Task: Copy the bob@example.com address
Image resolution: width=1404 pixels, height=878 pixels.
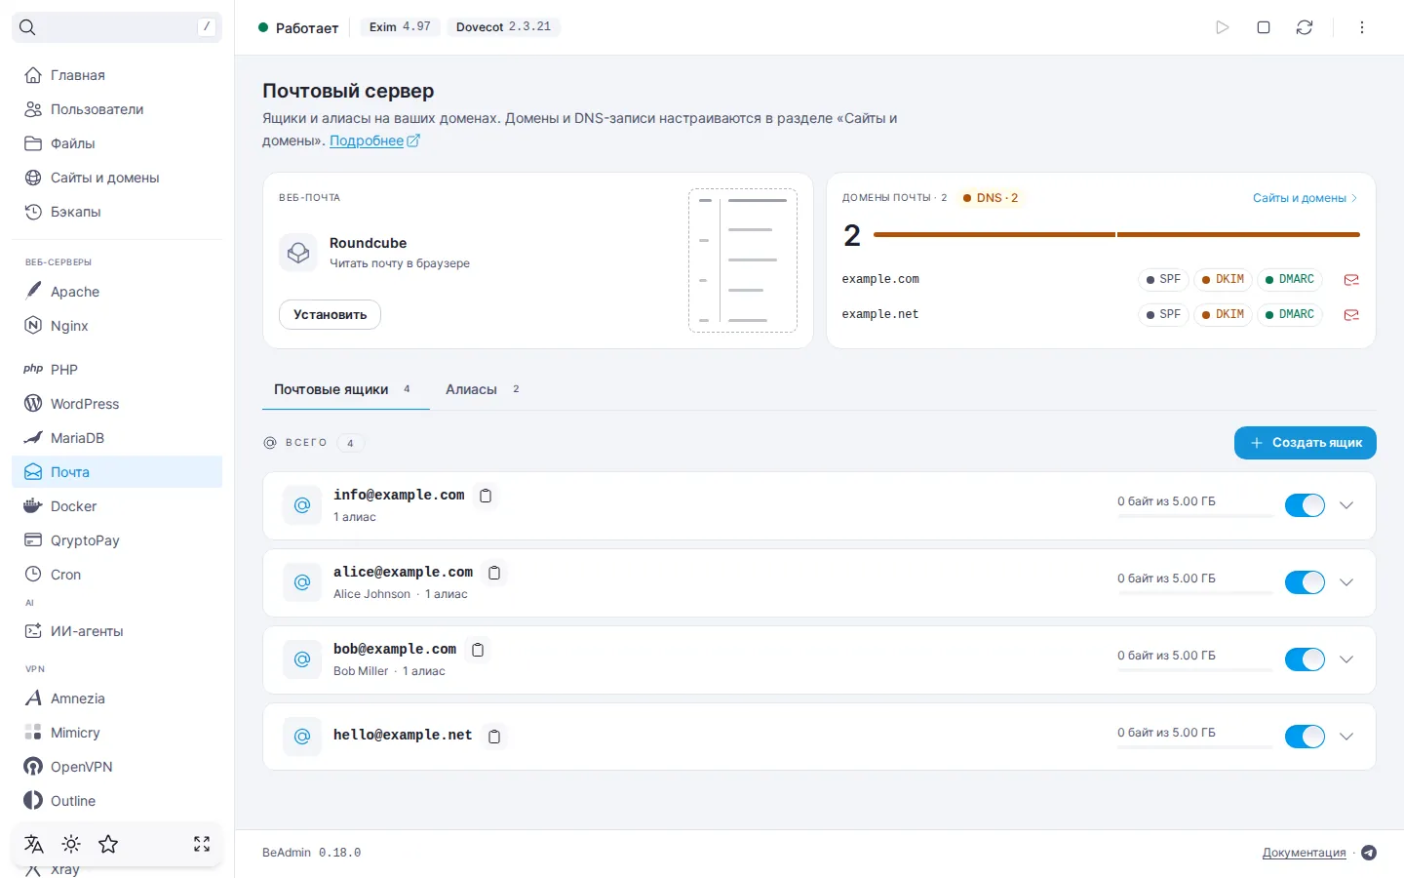Action: pos(478,650)
